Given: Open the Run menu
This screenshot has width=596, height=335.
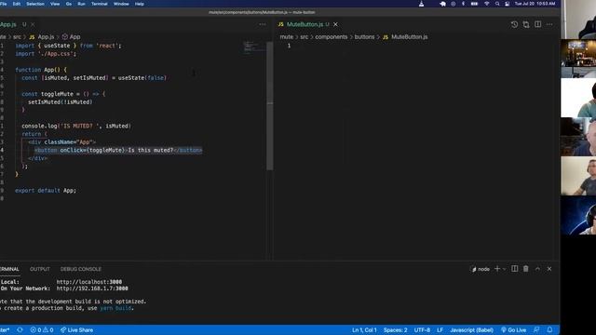Looking at the screenshot, I should [x=81, y=4].
